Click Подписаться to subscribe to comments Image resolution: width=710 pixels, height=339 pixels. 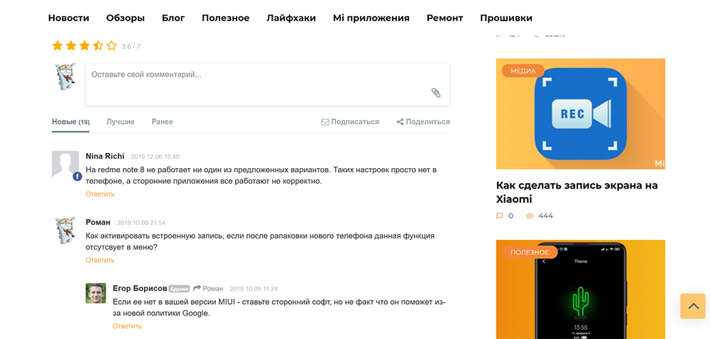(355, 122)
